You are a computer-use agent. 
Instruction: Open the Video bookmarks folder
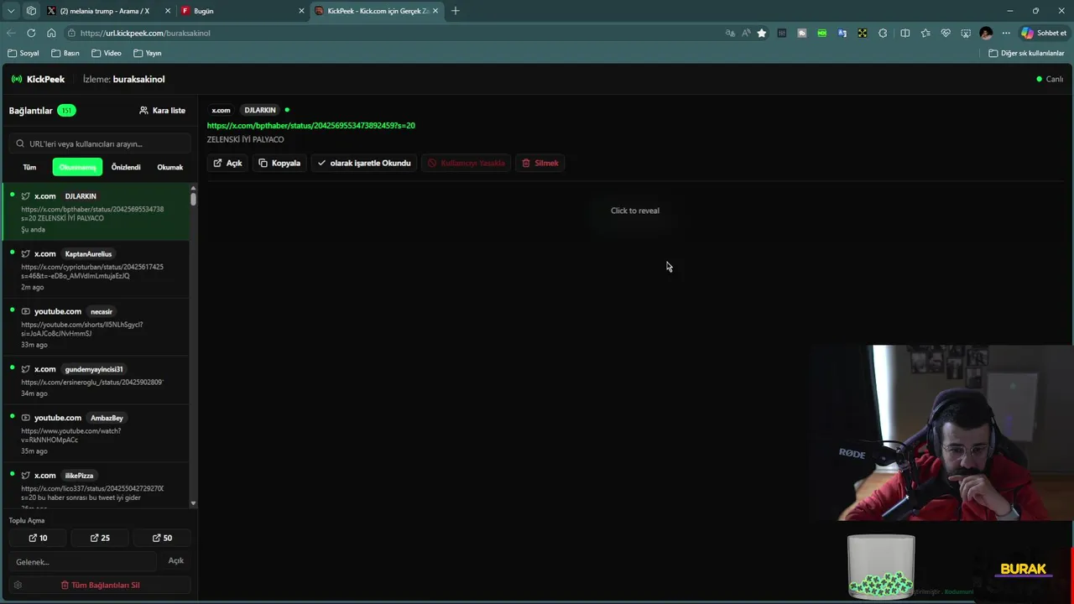[107, 53]
